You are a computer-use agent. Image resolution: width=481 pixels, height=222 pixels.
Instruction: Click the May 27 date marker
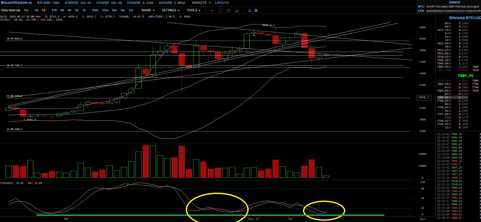254,219
